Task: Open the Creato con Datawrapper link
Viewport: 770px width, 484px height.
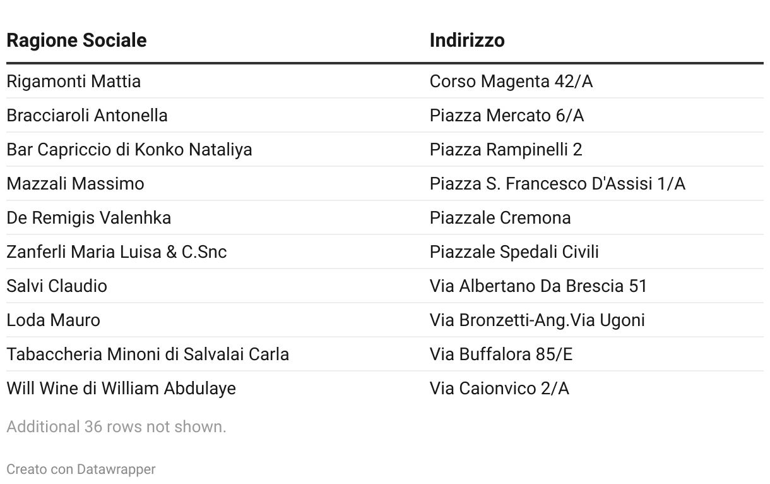Action: click(81, 469)
